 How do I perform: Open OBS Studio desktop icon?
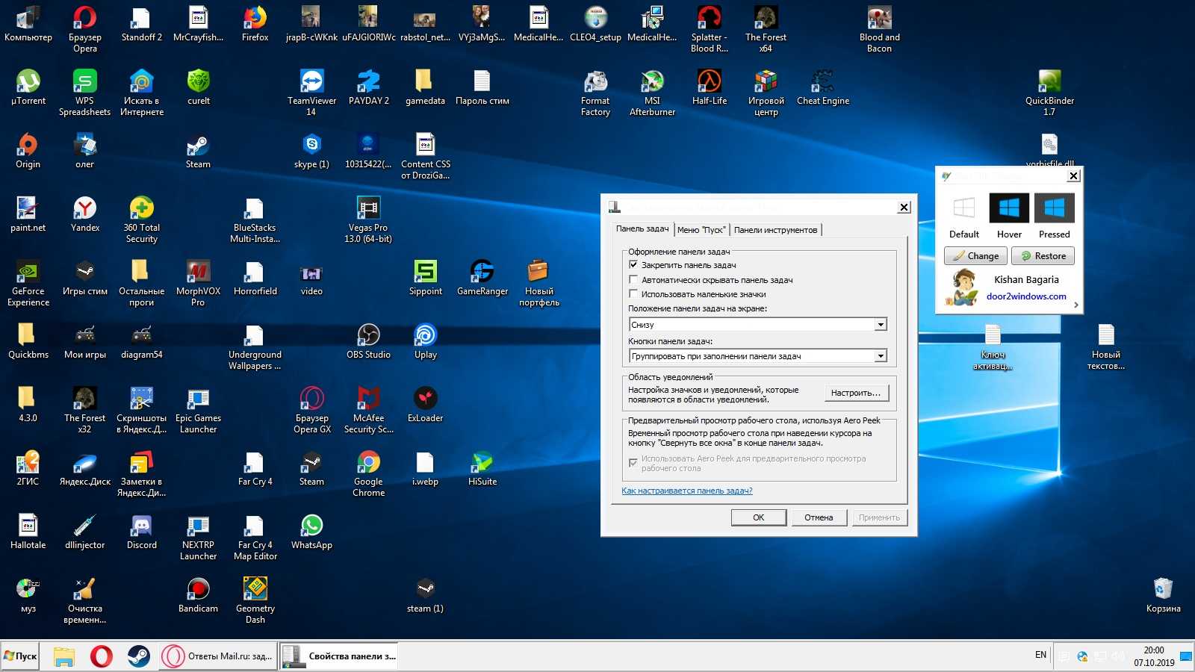coord(368,341)
